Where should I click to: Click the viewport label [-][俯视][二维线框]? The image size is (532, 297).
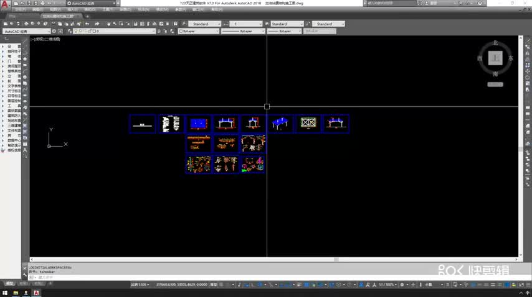pyautogui.click(x=45, y=39)
